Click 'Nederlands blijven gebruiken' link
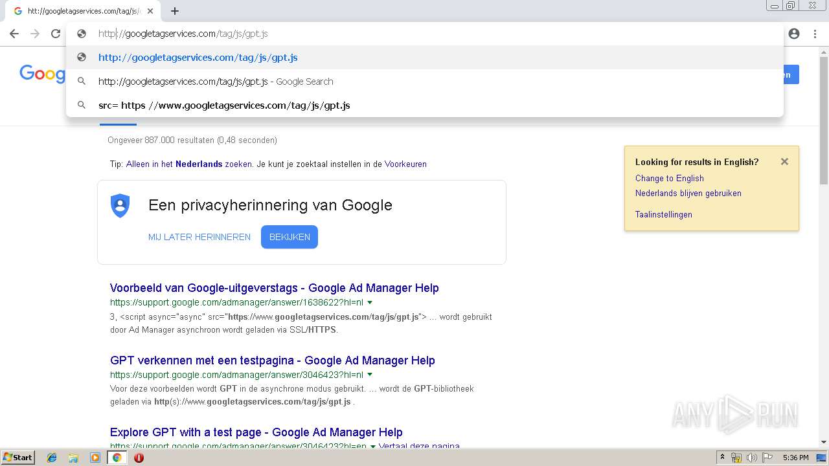This screenshot has width=829, height=466. click(688, 194)
